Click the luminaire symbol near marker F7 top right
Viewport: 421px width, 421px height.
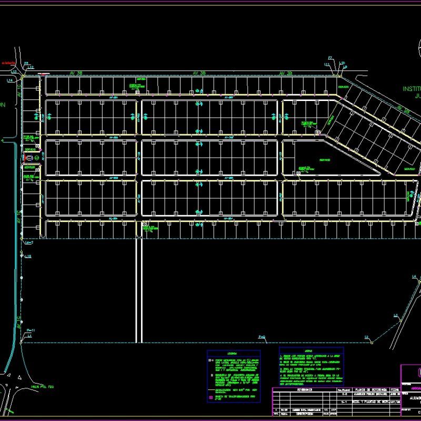point(339,76)
